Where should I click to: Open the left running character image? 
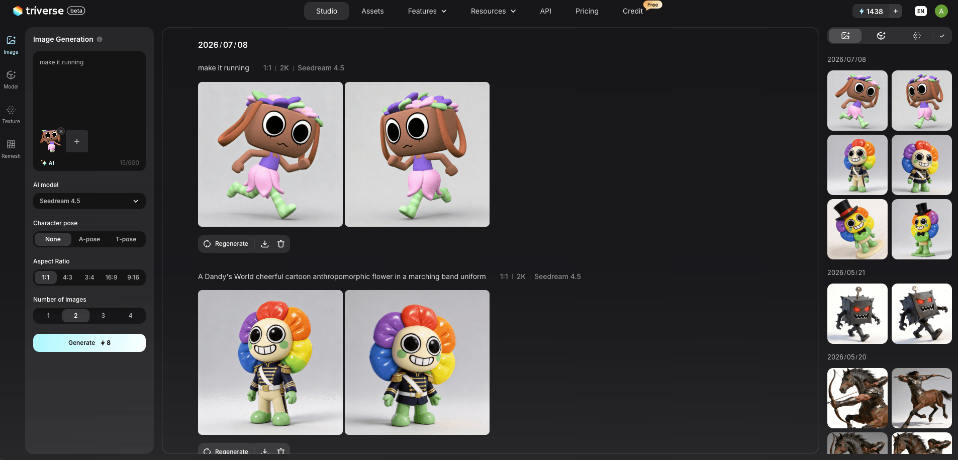pos(270,154)
